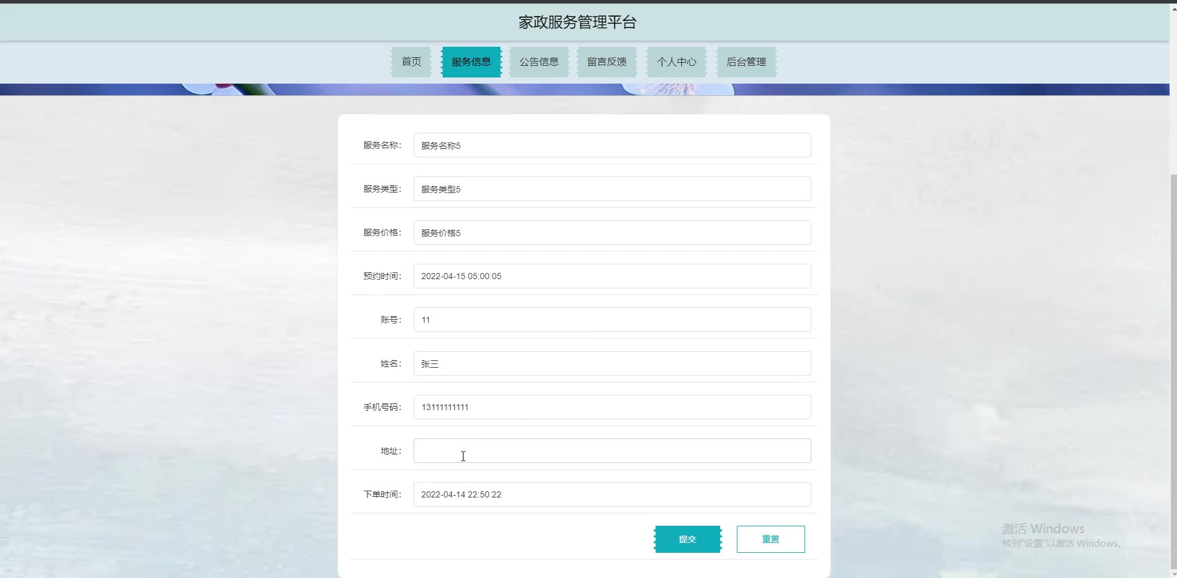Click the 提交 submit button

click(688, 539)
